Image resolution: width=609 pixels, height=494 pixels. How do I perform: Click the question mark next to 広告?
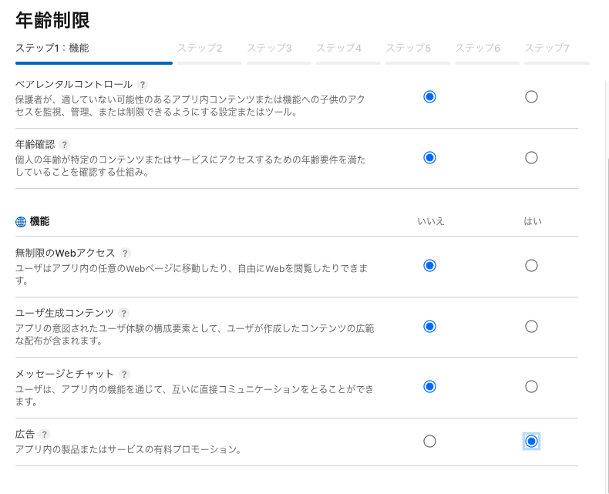point(45,435)
